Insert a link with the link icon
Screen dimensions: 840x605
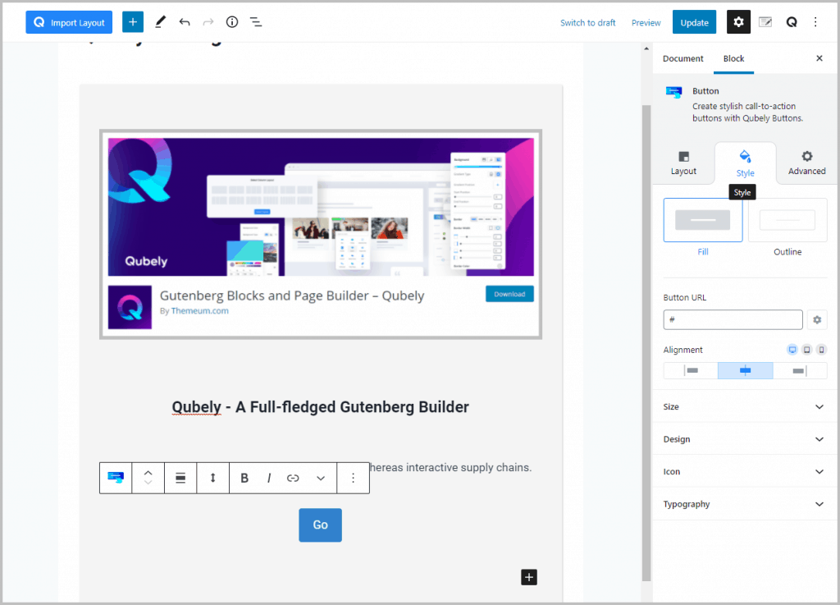(x=293, y=478)
